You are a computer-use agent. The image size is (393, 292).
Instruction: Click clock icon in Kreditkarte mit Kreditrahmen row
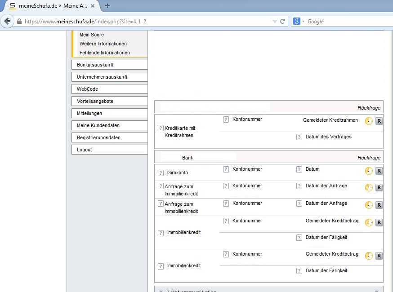(369, 121)
